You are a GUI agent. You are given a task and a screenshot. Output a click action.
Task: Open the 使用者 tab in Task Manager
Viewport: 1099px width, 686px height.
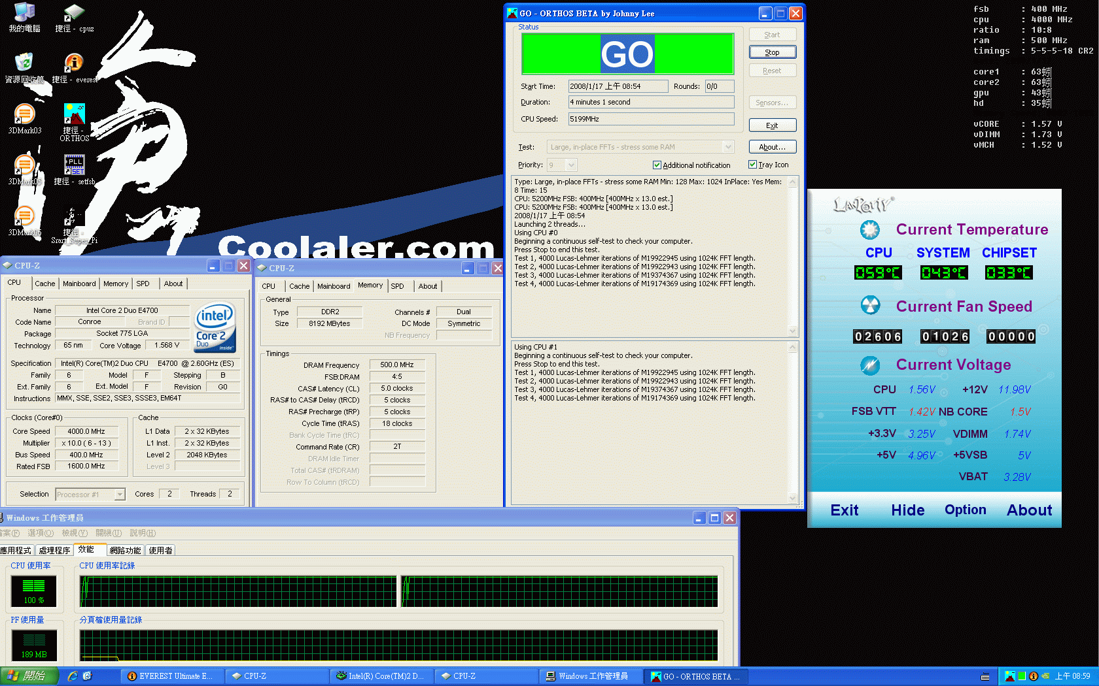click(x=161, y=551)
